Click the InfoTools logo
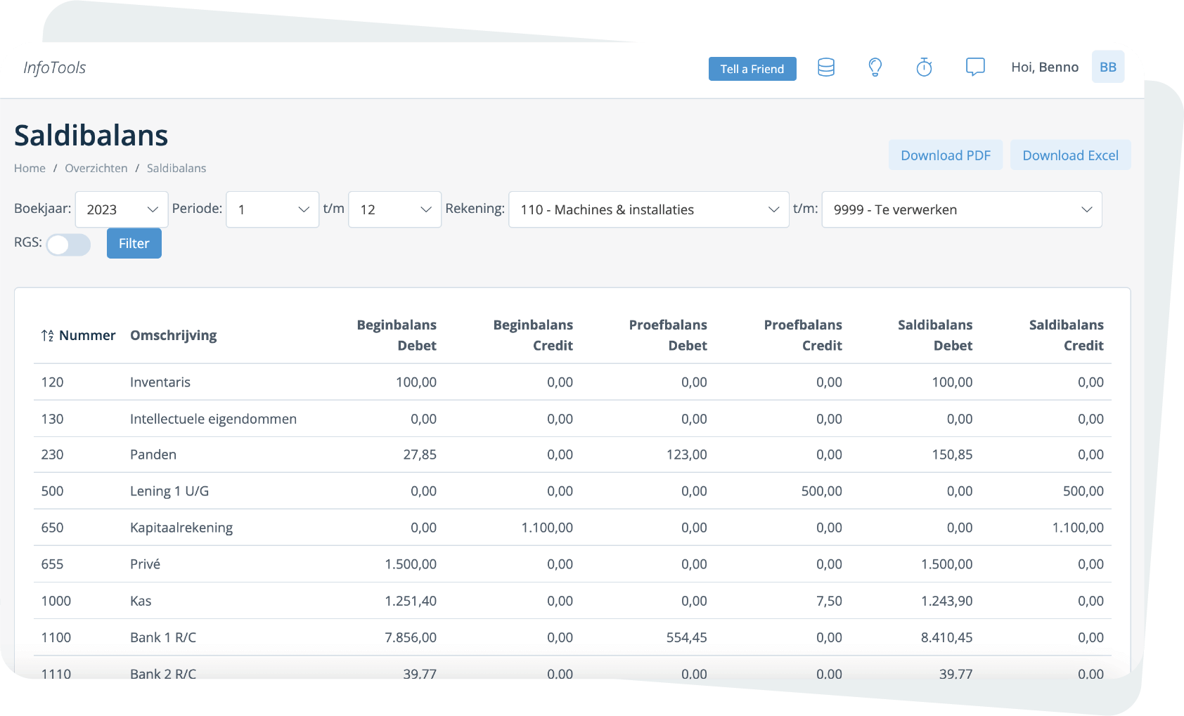Image resolution: width=1184 pixels, height=716 pixels. [55, 67]
